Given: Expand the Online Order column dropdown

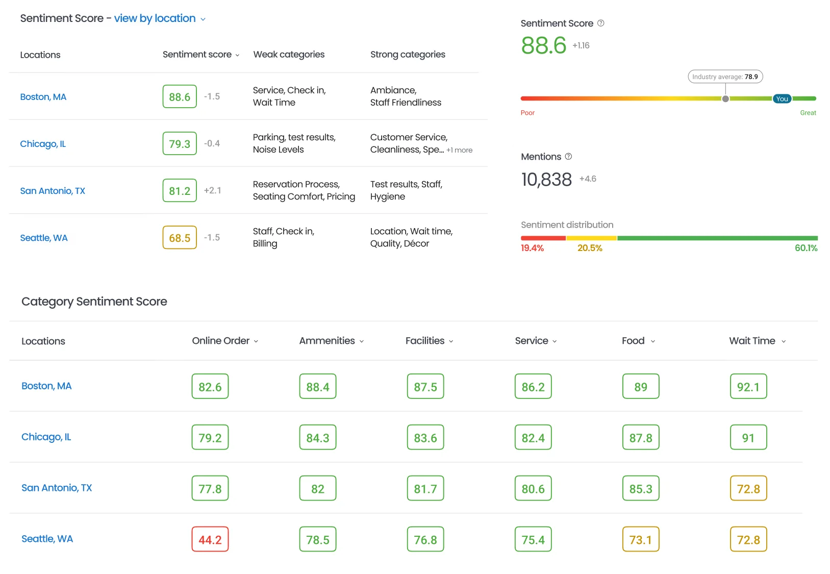Looking at the screenshot, I should point(257,341).
